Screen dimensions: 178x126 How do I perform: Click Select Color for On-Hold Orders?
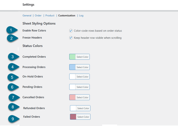[82, 77]
